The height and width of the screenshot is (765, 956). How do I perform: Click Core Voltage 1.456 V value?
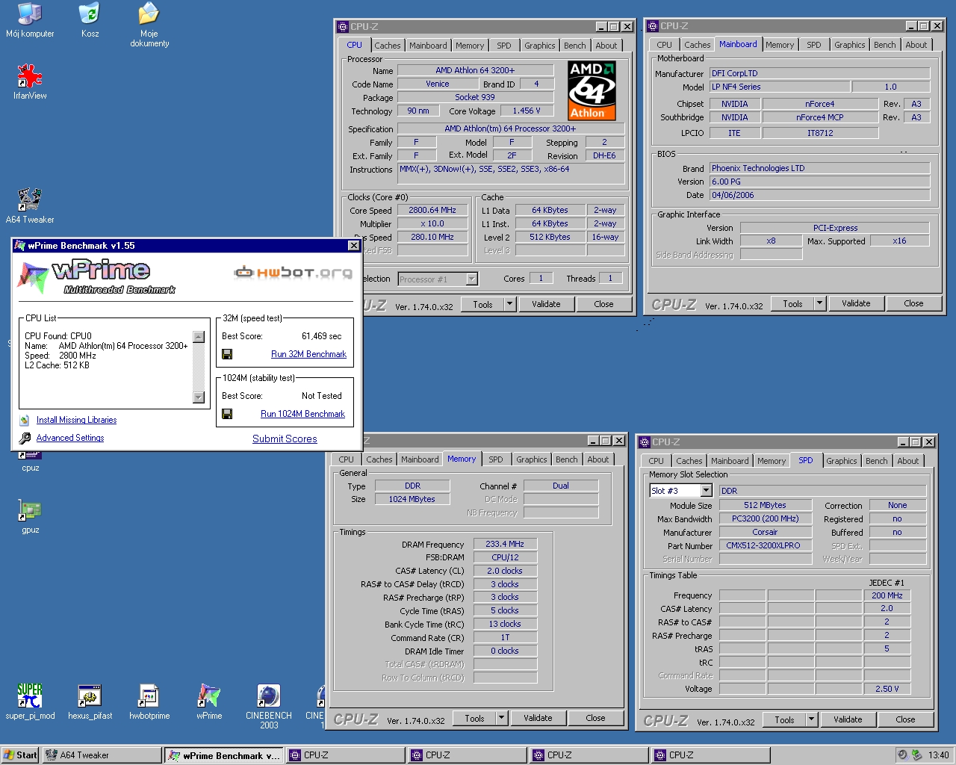(x=527, y=111)
